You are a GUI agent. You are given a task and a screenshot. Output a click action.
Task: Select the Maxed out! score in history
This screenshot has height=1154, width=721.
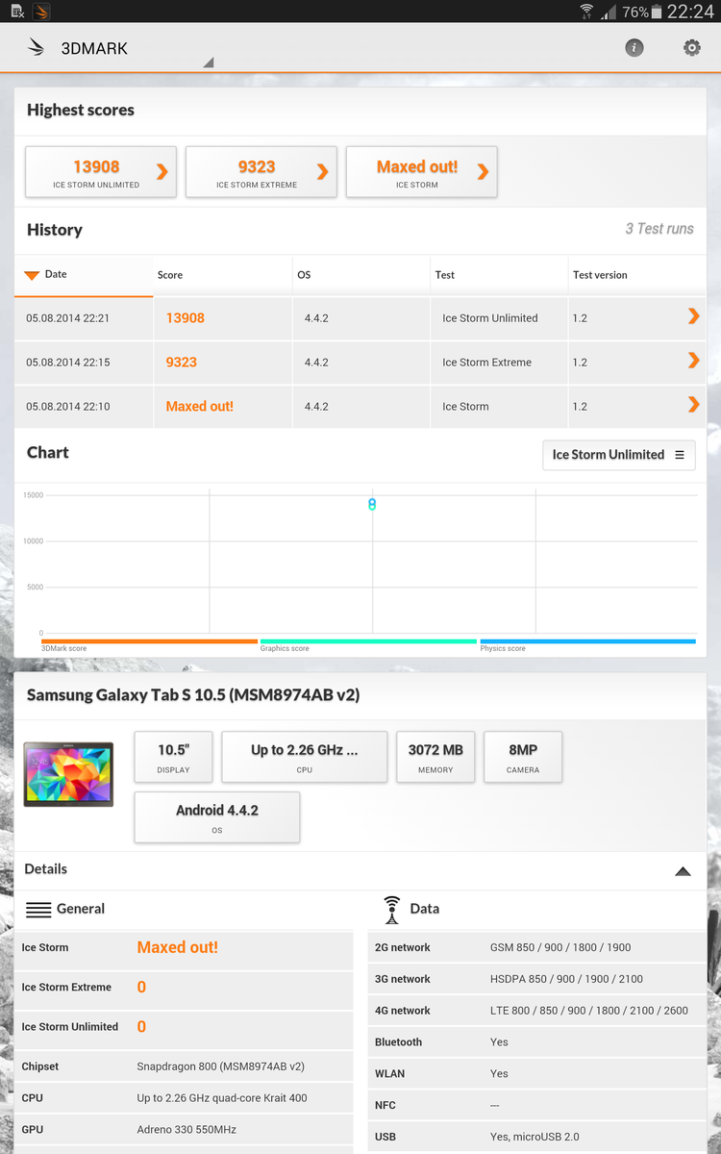coord(200,407)
